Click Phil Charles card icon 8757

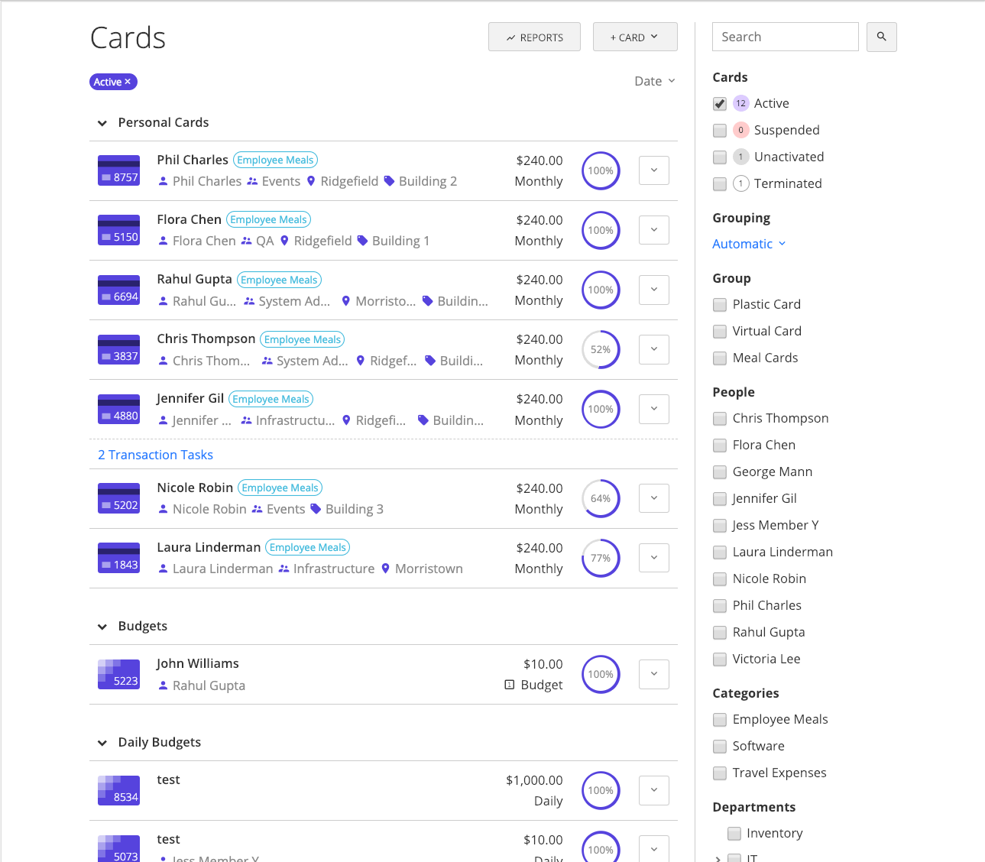click(118, 170)
